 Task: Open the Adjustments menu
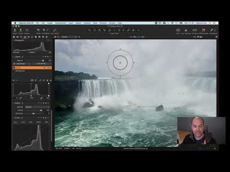tap(60, 23)
